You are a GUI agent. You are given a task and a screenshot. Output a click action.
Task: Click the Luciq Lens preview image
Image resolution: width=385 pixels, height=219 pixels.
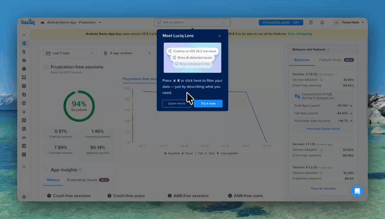193,58
